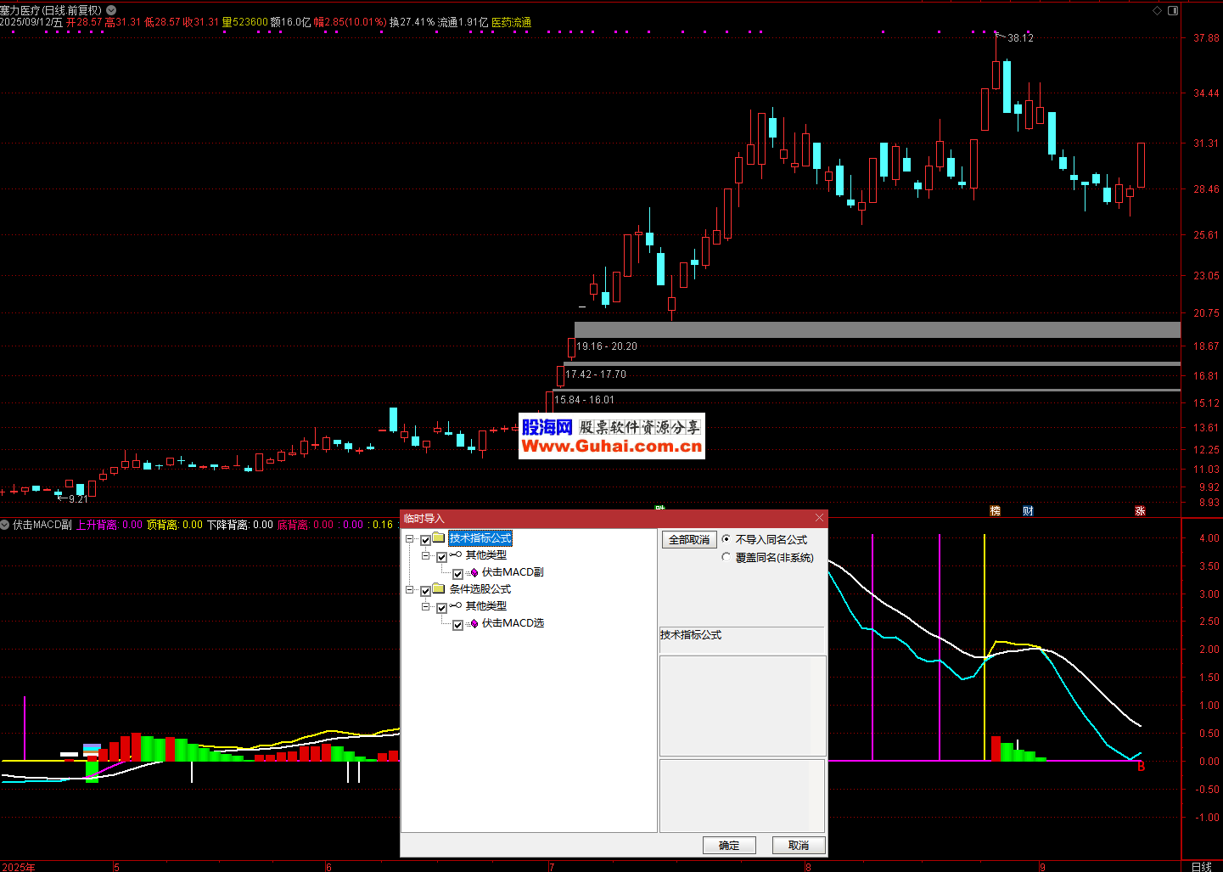Click key icon of second 其他类型 node

click(x=456, y=606)
